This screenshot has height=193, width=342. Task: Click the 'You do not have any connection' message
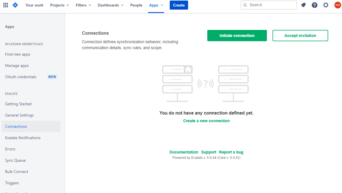(206, 113)
